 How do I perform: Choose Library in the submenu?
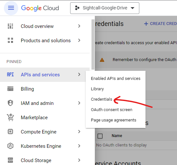coord(116,89)
